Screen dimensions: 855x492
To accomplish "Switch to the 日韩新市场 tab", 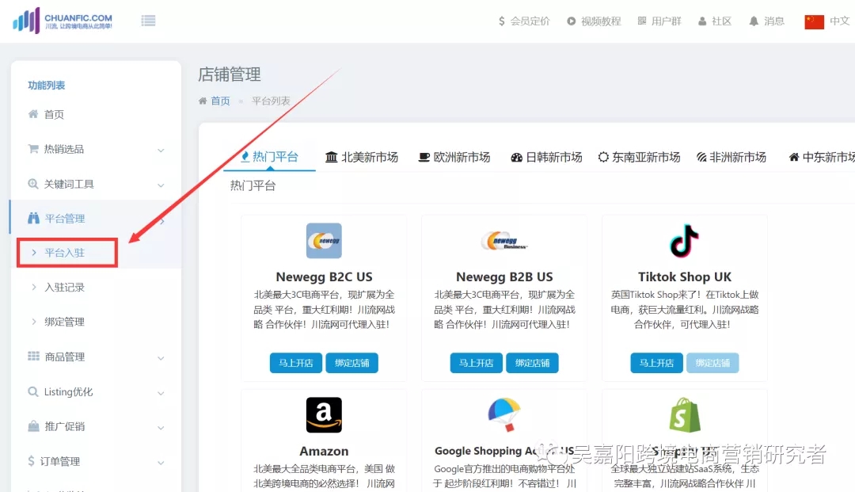I will (546, 157).
